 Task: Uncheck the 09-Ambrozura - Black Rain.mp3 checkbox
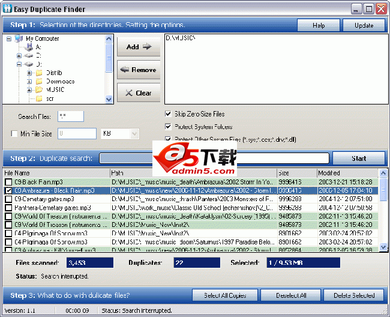click(x=8, y=190)
